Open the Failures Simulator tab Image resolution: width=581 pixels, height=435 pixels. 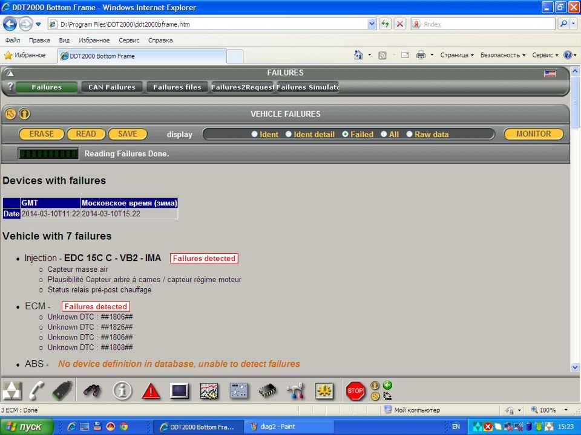[307, 87]
